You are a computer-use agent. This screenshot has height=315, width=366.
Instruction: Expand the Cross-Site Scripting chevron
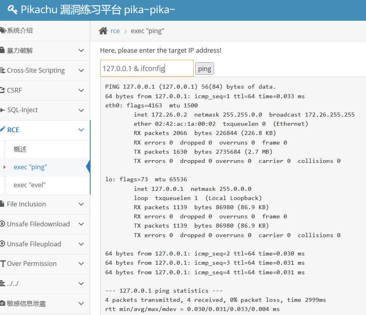81,70
